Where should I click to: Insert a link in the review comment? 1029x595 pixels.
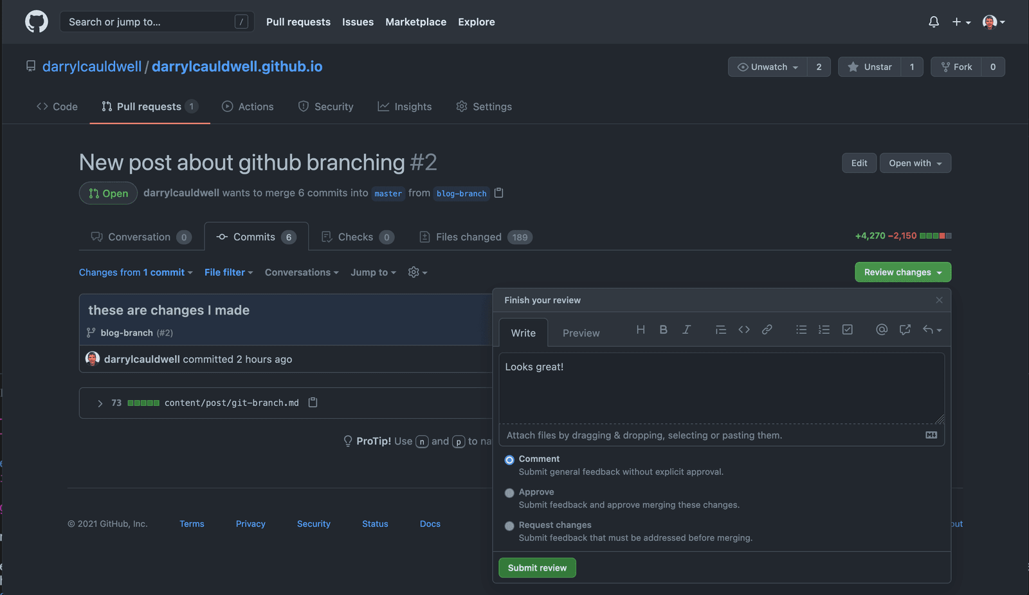[767, 329]
